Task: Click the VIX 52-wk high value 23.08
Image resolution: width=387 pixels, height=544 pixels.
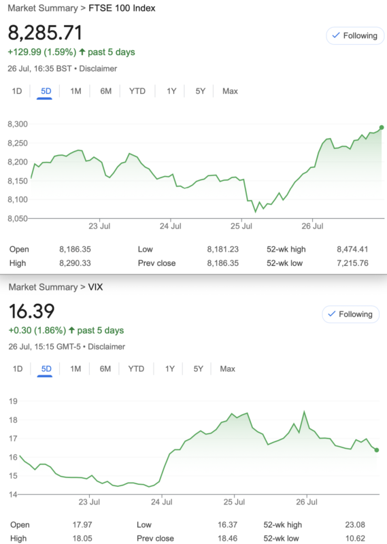Action: click(x=355, y=525)
